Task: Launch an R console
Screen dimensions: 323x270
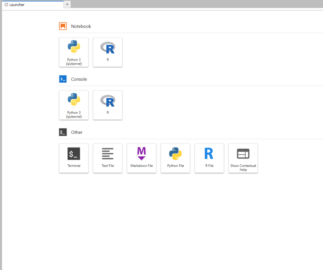Action: click(x=107, y=105)
